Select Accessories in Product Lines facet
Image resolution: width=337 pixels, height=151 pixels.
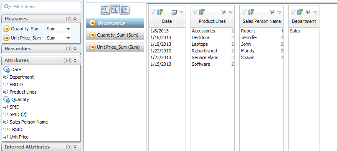pos(203,31)
